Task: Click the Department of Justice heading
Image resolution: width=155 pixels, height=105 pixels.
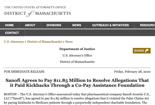Action: click(x=77, y=49)
